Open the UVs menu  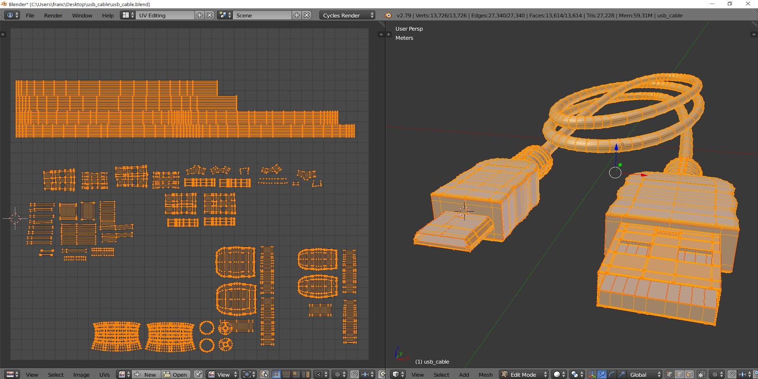pos(104,375)
